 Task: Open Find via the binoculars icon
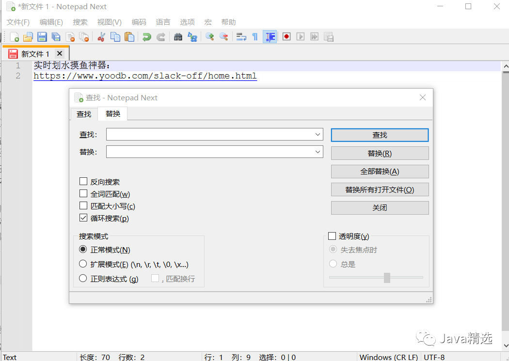click(x=178, y=37)
